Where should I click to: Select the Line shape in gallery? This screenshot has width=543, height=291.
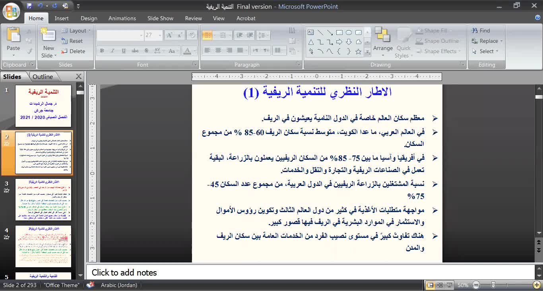[x=320, y=32]
